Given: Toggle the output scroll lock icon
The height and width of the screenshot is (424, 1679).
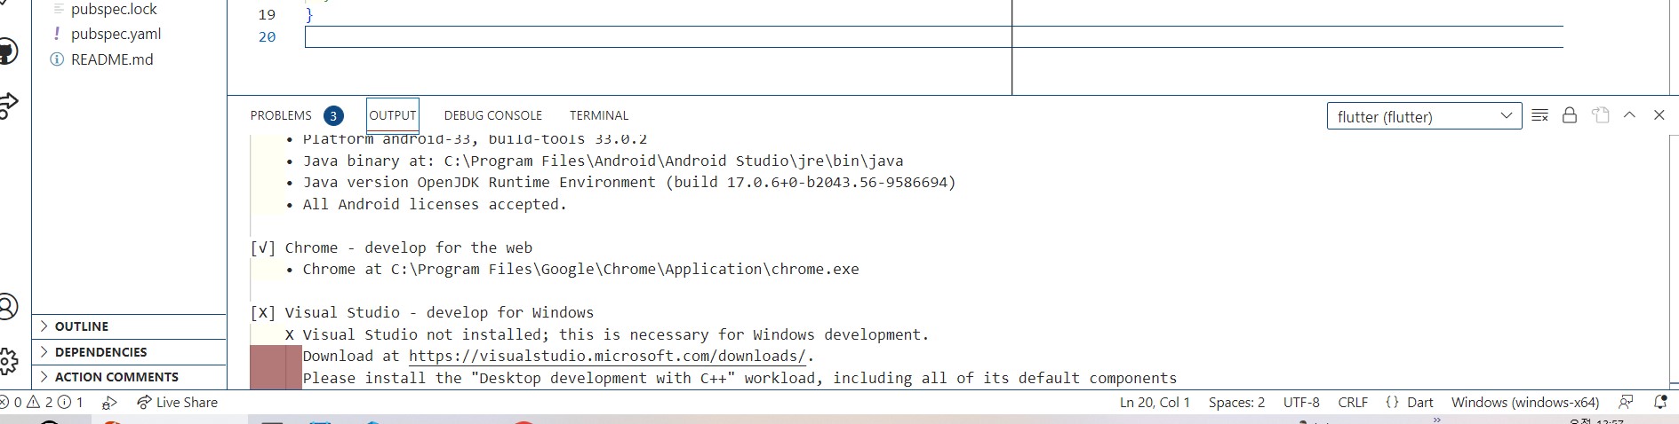Looking at the screenshot, I should [x=1570, y=115].
